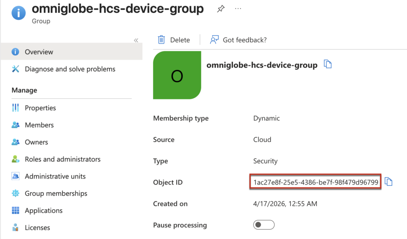This screenshot has width=407, height=239.
Task: Go to the Owners section
Action: pyautogui.click(x=36, y=142)
